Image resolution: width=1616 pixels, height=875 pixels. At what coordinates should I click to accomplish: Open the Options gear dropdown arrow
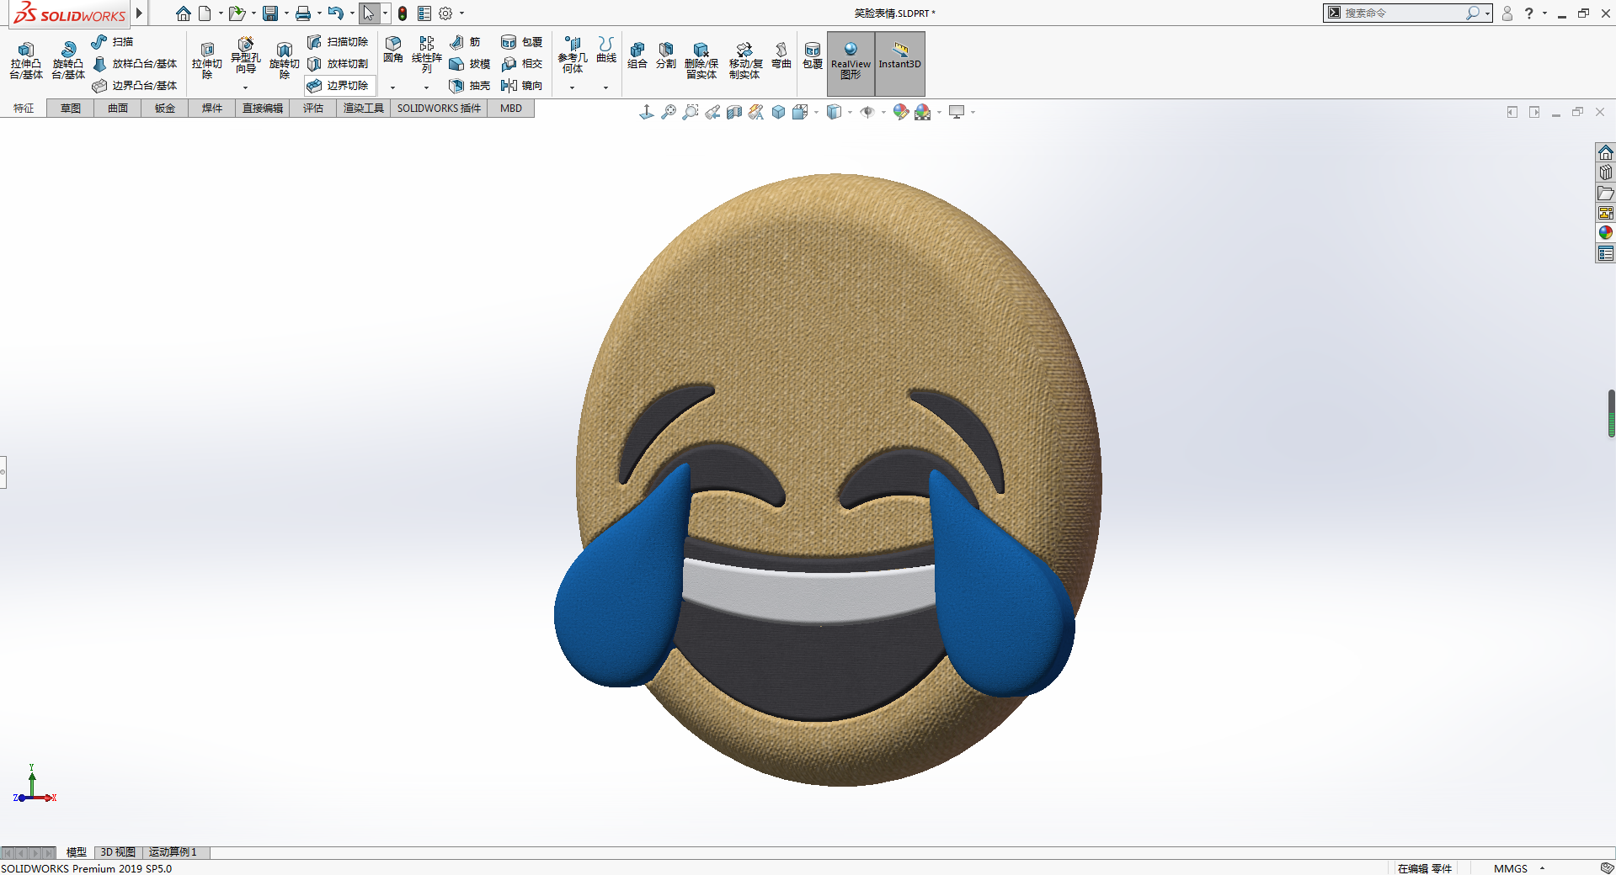click(461, 13)
